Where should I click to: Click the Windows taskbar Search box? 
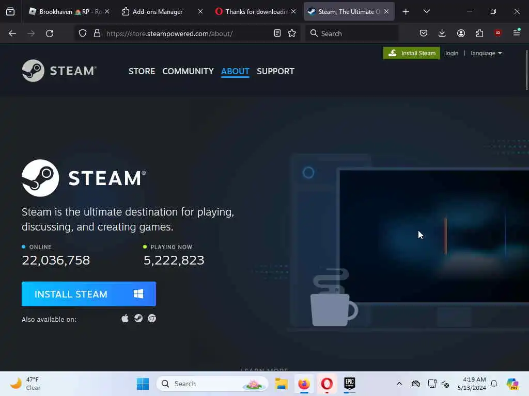tap(212, 384)
